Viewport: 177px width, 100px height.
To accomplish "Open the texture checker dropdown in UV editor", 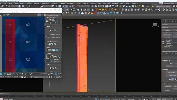I will click(54, 15).
